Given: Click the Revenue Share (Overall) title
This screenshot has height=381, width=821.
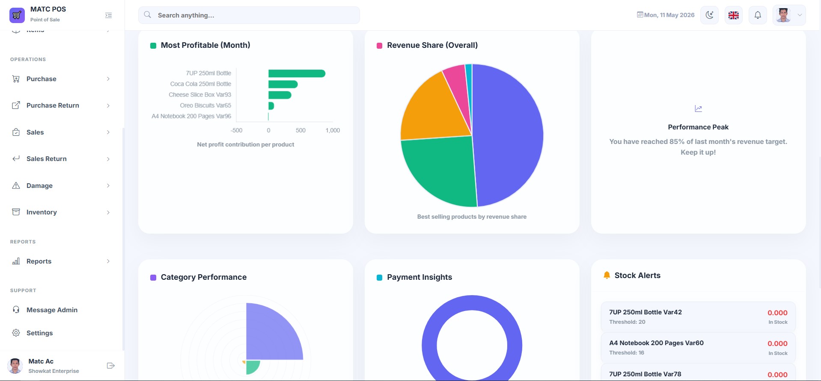Looking at the screenshot, I should 432,45.
